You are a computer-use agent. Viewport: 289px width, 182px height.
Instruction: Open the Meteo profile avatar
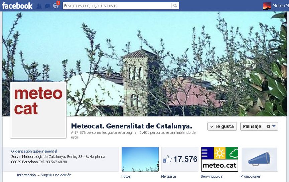(267, 6)
